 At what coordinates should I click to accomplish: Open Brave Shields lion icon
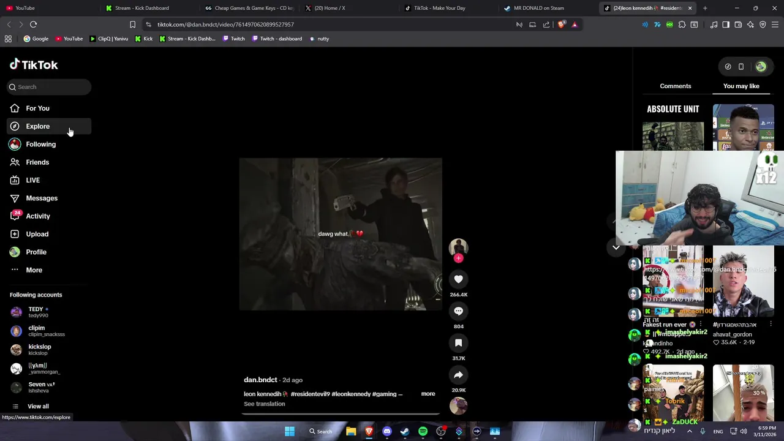[561, 24]
